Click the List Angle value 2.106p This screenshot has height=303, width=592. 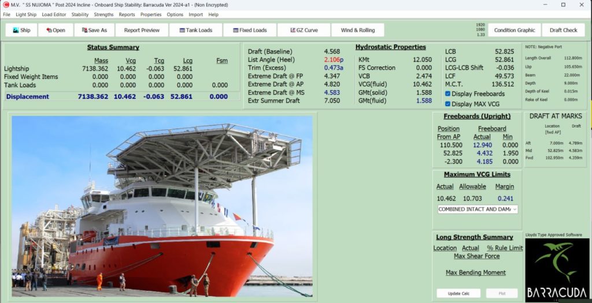point(334,59)
